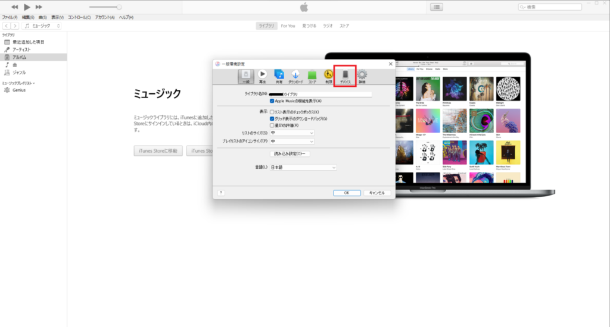610x327 pixels.
Task: Select アルバム in the sidebar
Action: click(33, 57)
